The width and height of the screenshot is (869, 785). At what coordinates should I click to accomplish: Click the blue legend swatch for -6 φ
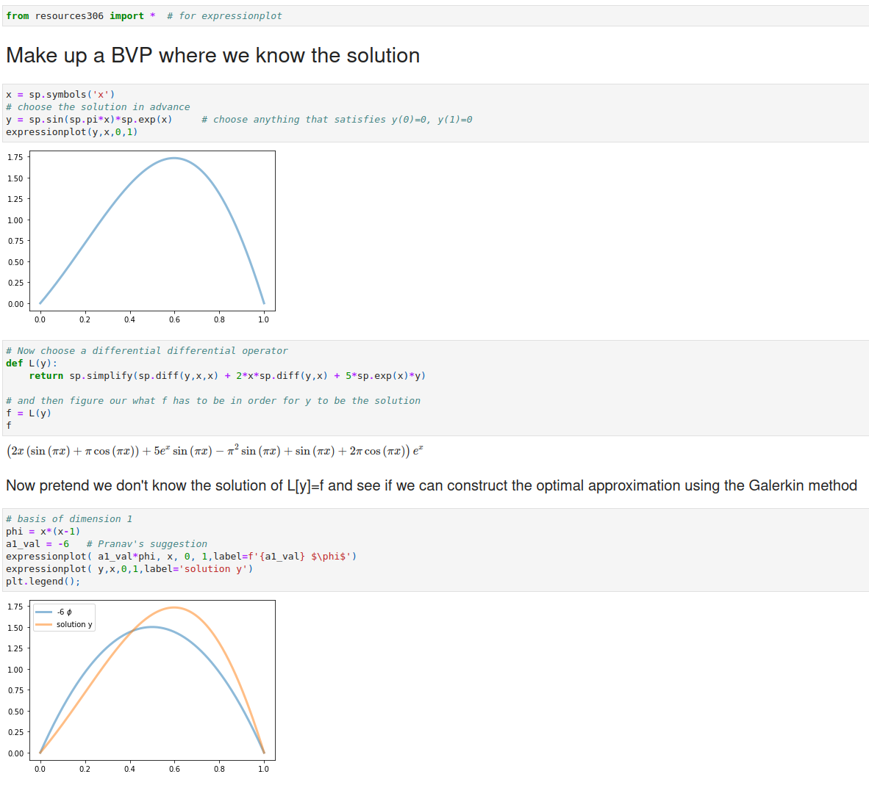44,612
